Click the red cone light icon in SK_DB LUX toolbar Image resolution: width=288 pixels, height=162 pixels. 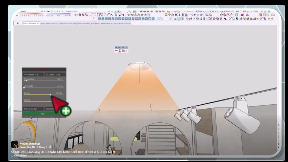(120, 51)
